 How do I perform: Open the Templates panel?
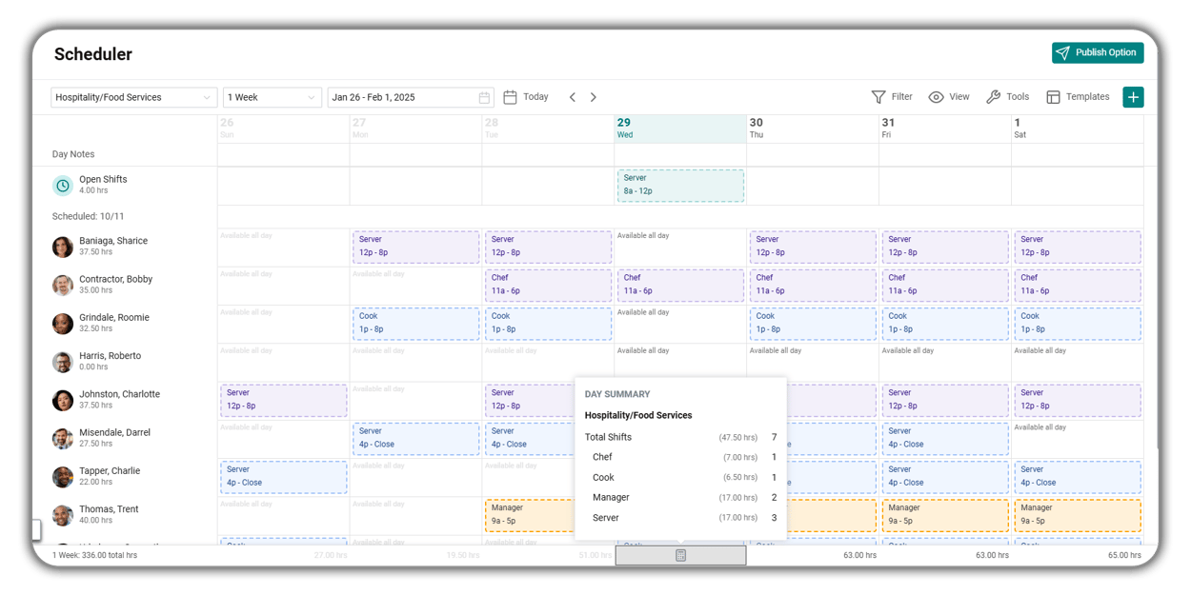(1078, 96)
